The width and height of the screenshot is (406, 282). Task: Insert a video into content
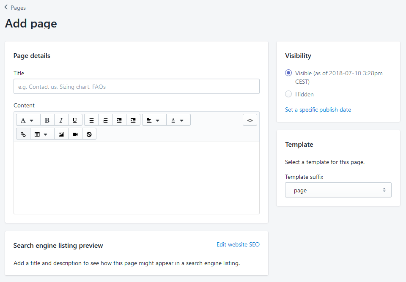(75, 134)
